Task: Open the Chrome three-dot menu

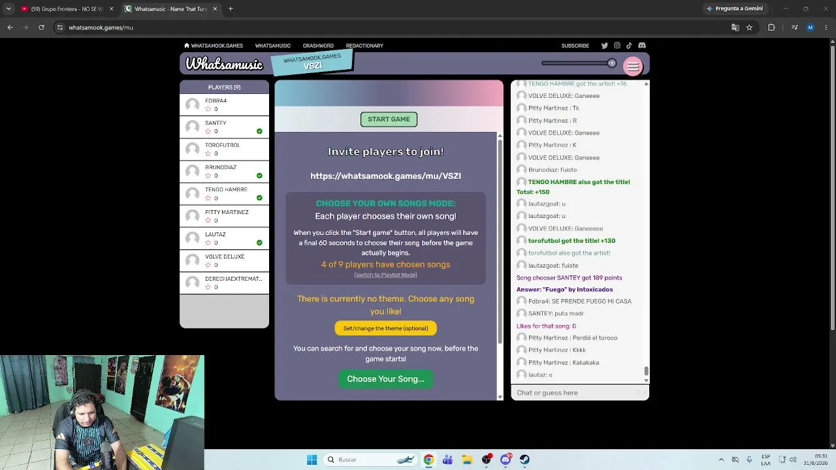Action: [826, 27]
